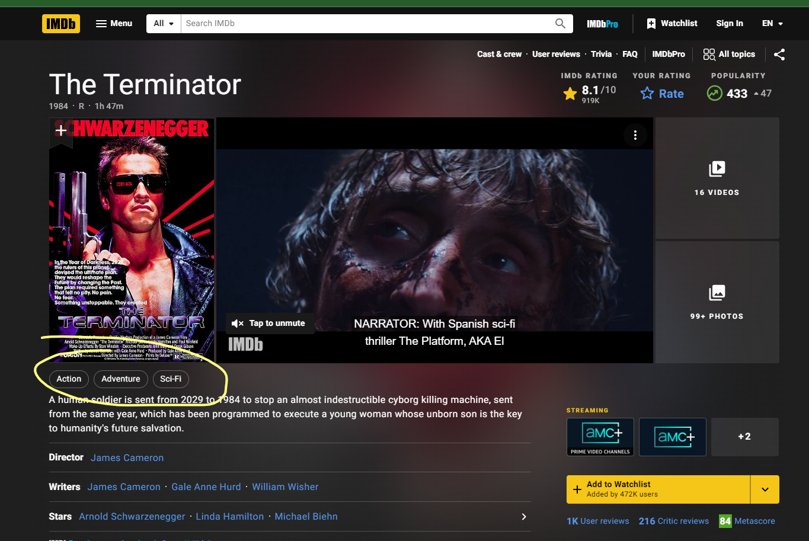
Task: Open All topics grid
Action: [729, 54]
